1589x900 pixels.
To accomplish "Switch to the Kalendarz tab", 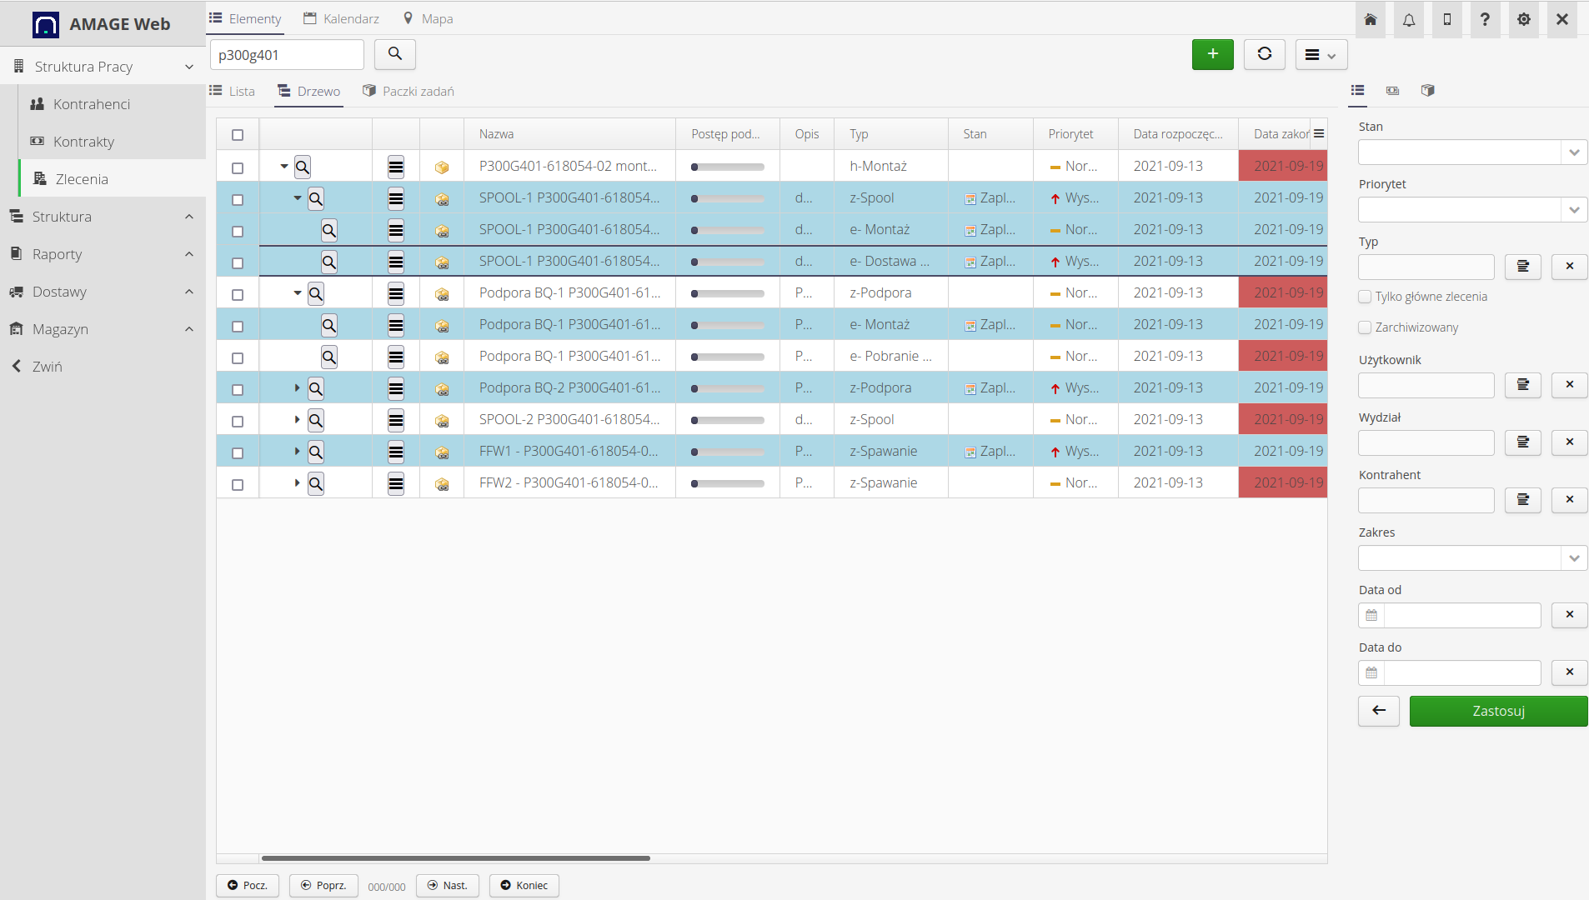I will [x=341, y=17].
